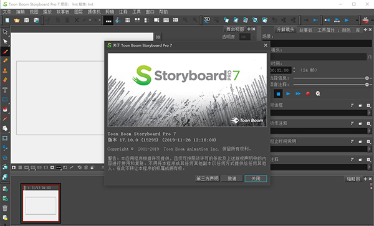The image size is (374, 226).
Task: Add a view with the plus on the 舞台视图 tab
Action: pyautogui.click(x=249, y=29)
